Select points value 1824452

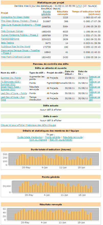pyautogui.click(x=46, y=57)
